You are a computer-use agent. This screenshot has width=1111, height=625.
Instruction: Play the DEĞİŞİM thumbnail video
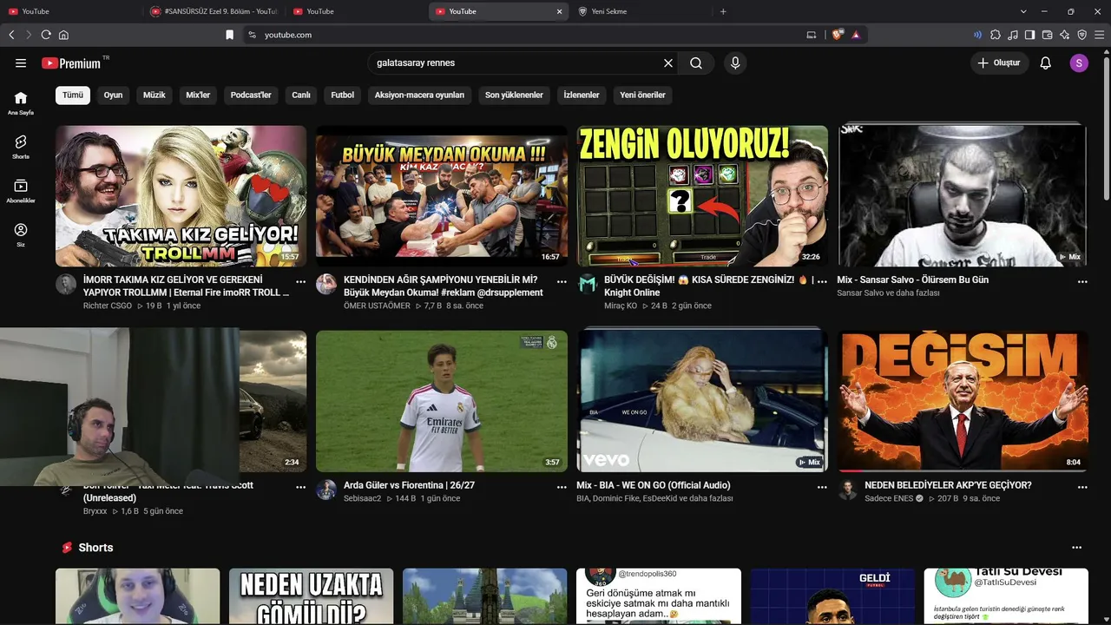[963, 401]
